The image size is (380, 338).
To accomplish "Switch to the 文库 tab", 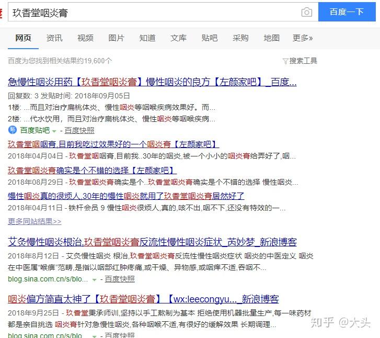I will pos(178,38).
